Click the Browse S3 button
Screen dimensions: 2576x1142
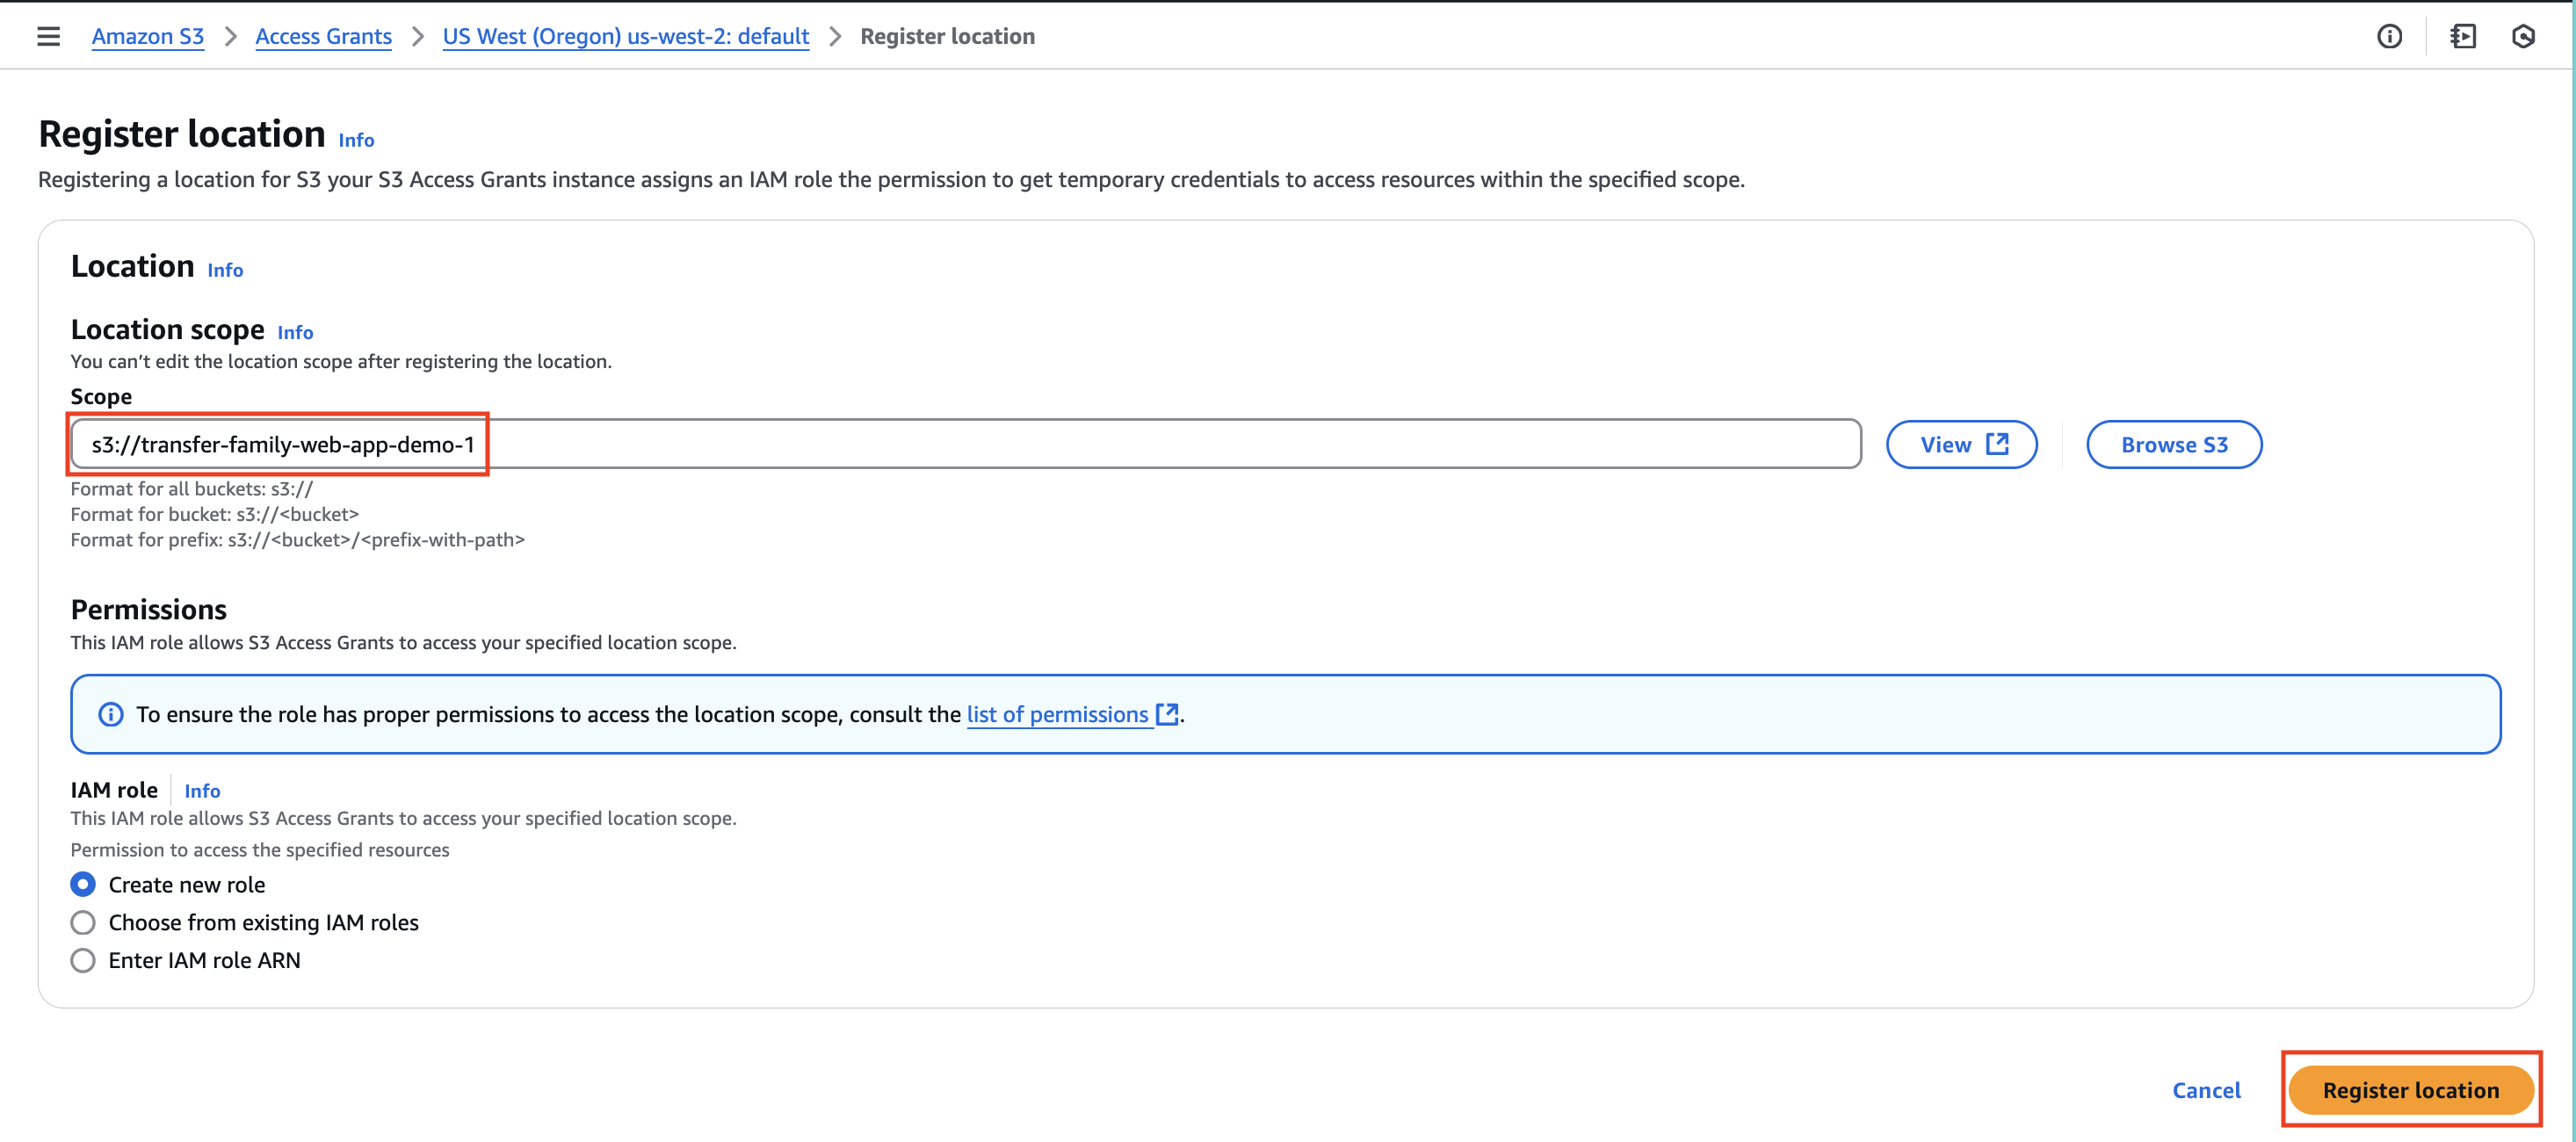(x=2174, y=444)
